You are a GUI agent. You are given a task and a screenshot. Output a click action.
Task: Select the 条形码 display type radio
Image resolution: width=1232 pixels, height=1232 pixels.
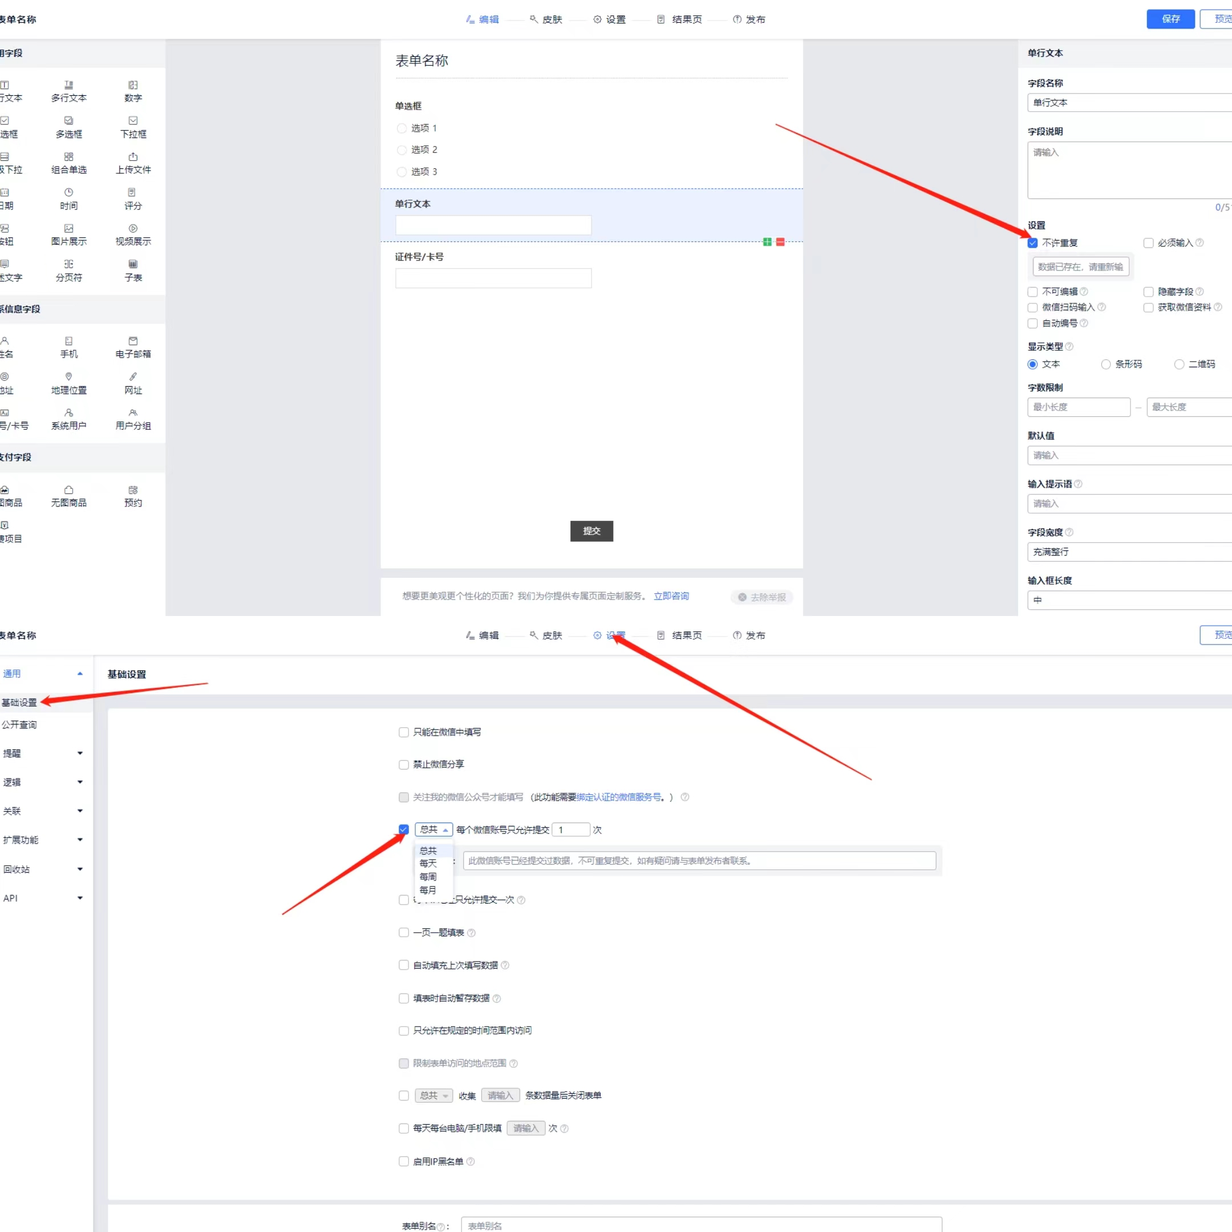click(x=1106, y=364)
